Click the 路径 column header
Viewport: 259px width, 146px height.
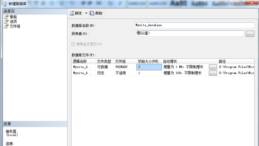[236, 61]
